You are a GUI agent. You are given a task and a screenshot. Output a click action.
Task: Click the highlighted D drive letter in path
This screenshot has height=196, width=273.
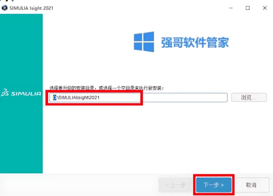[x=55, y=98]
